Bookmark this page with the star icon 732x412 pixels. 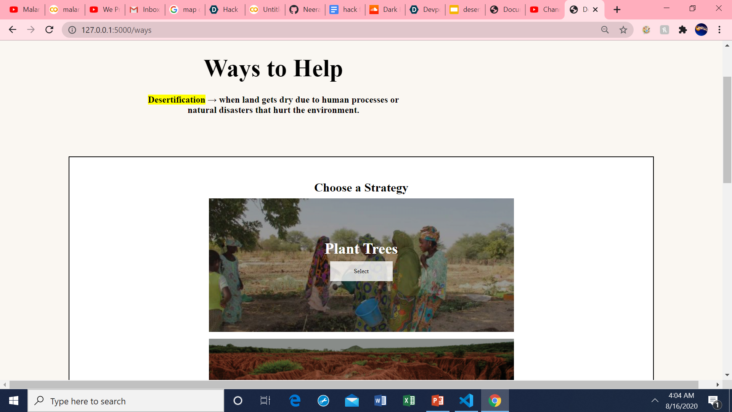623,30
